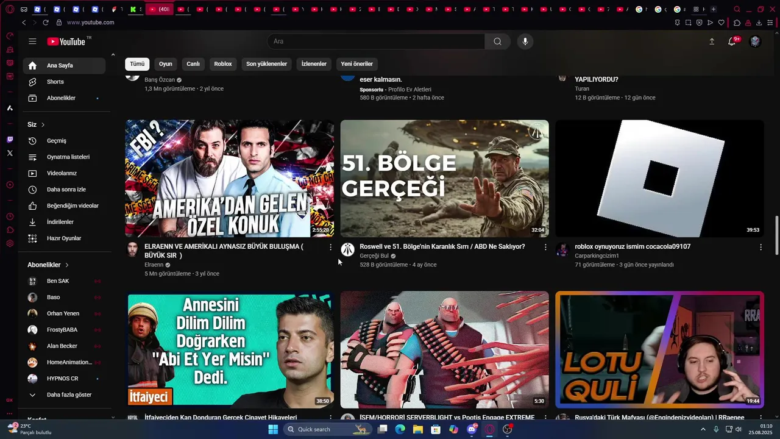This screenshot has height=439, width=780.
Task: Select Yeni öneriler filter chip
Action: [356, 64]
